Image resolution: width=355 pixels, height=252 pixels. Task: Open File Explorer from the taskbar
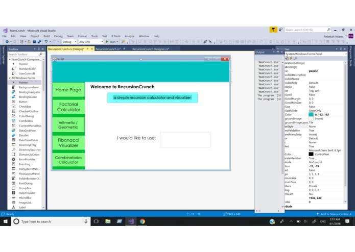(108, 221)
